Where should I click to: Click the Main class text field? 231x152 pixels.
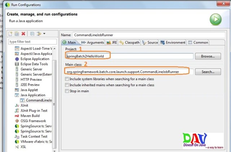(x=129, y=72)
